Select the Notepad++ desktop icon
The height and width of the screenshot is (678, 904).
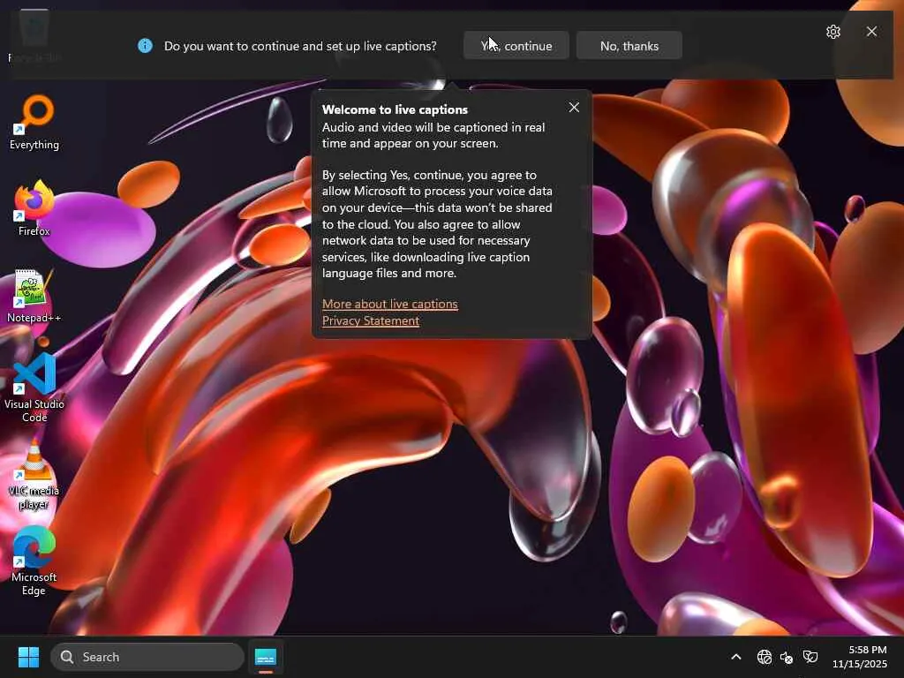34,296
